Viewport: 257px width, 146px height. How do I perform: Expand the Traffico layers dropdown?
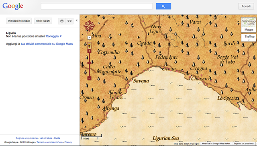(x=249, y=38)
